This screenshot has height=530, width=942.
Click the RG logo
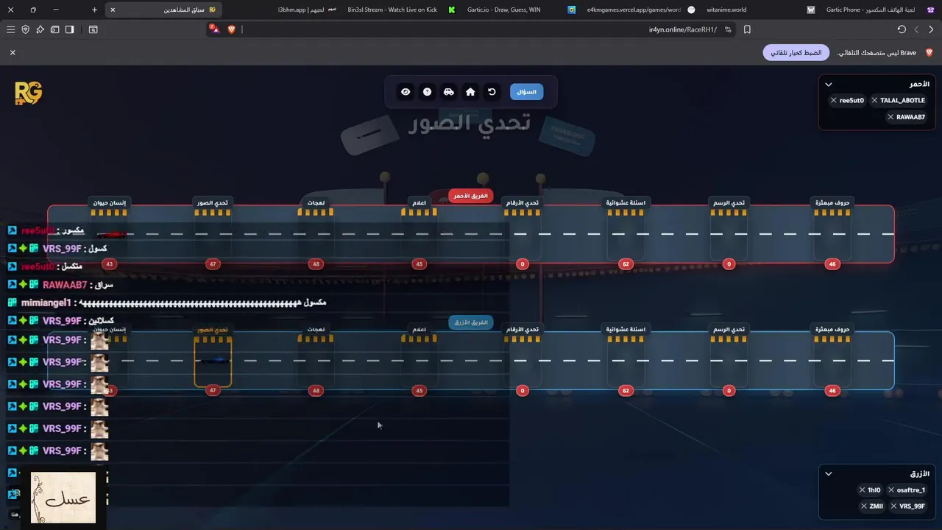[x=28, y=93]
